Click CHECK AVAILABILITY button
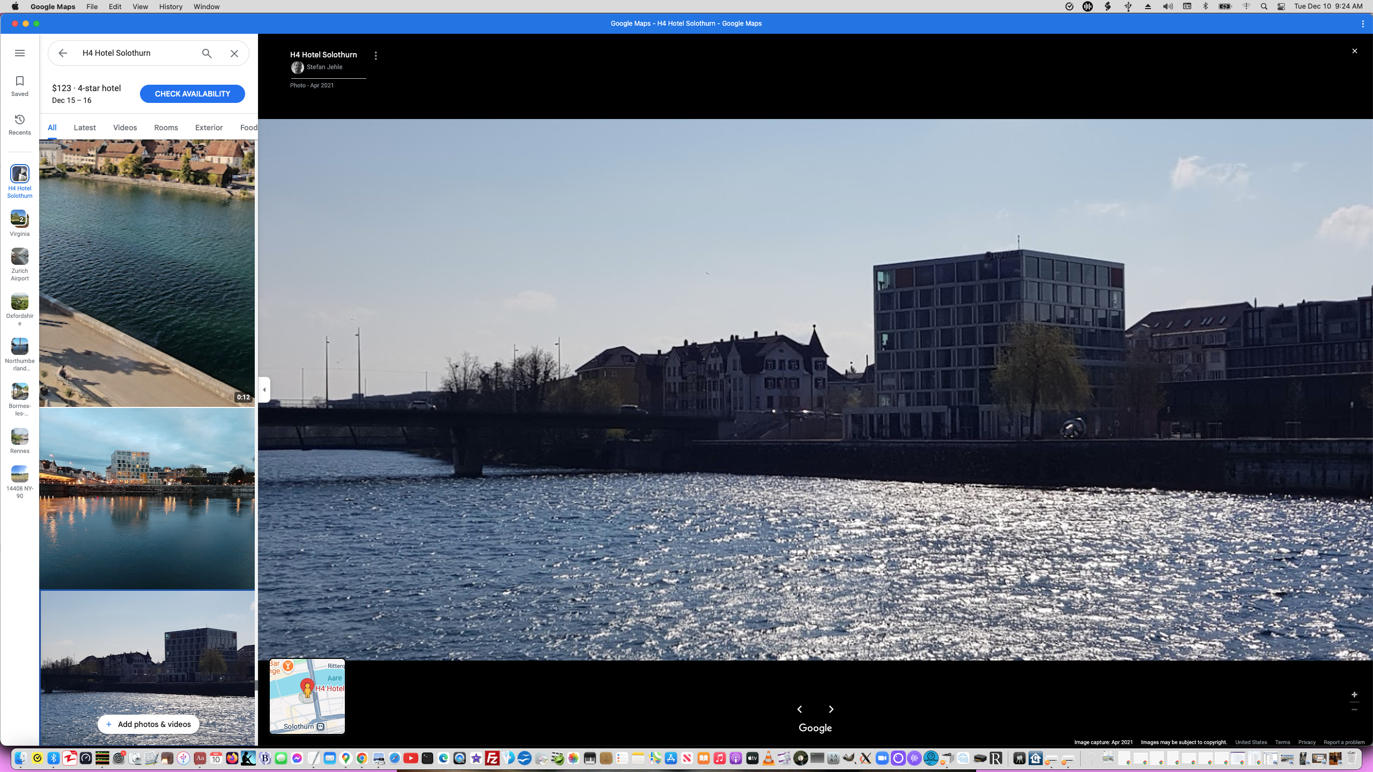 (192, 94)
